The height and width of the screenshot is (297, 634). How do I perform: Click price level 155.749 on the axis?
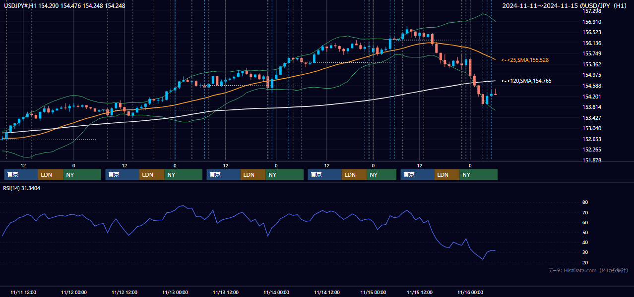click(x=591, y=53)
